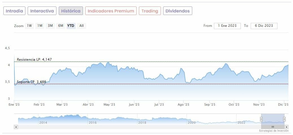293x135 pixels.
Task: Show the Dividendos tab
Action: coord(178,11)
